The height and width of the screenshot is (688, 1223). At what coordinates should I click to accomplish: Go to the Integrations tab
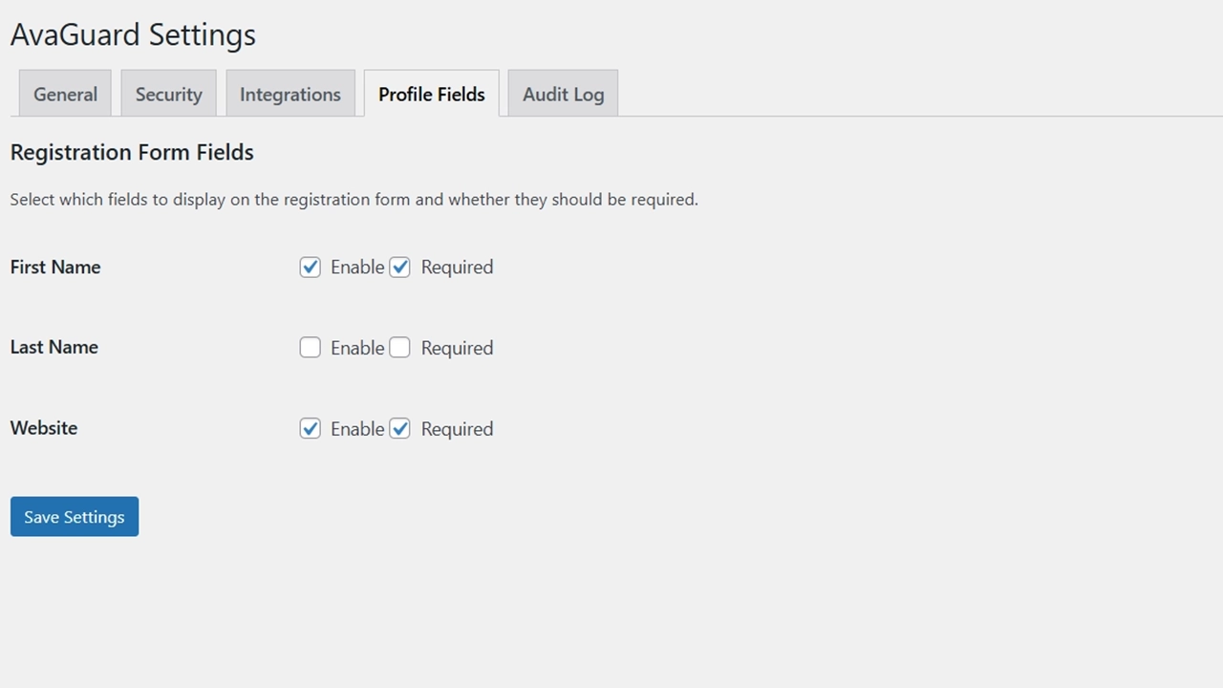pyautogui.click(x=290, y=94)
